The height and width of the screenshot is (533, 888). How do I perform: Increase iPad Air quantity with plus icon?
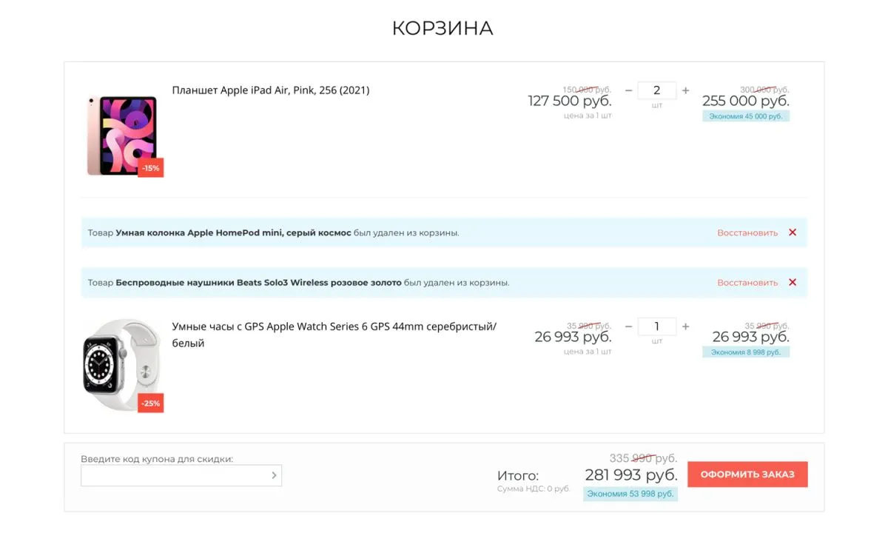click(685, 90)
